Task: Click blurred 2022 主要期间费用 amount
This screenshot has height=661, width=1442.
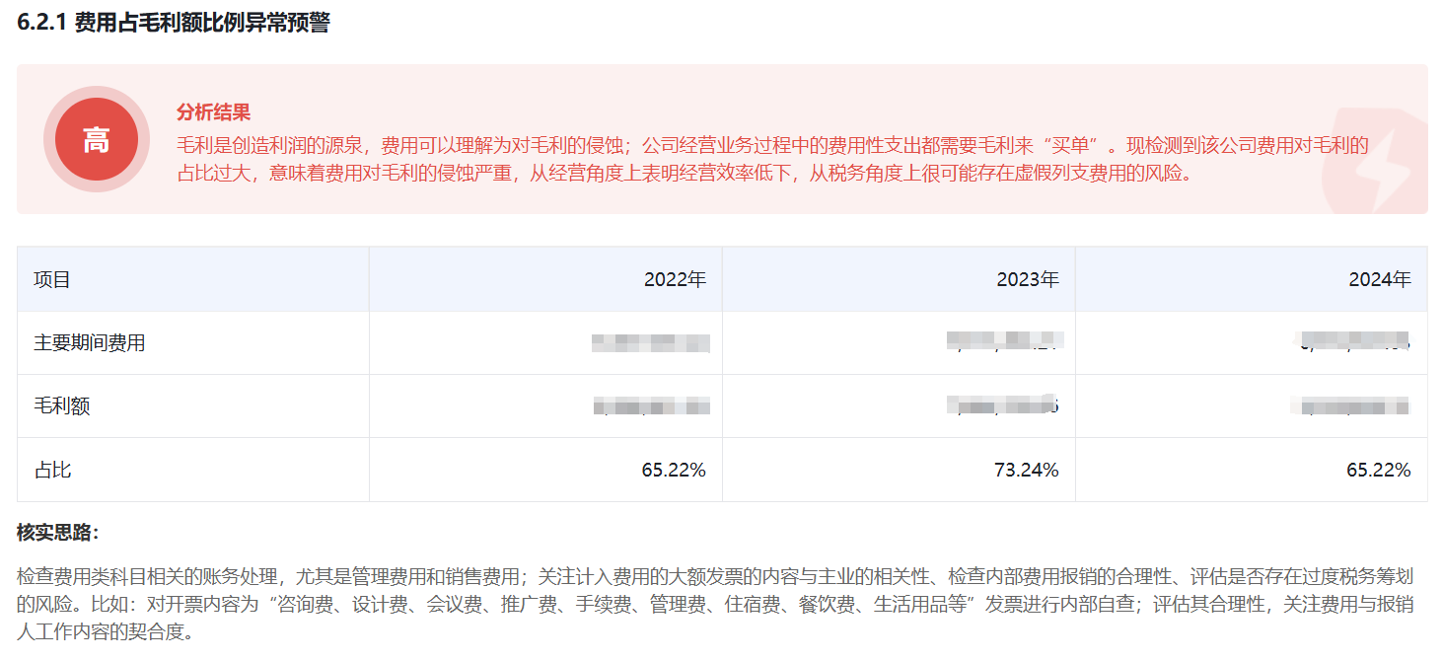Action: 651,343
